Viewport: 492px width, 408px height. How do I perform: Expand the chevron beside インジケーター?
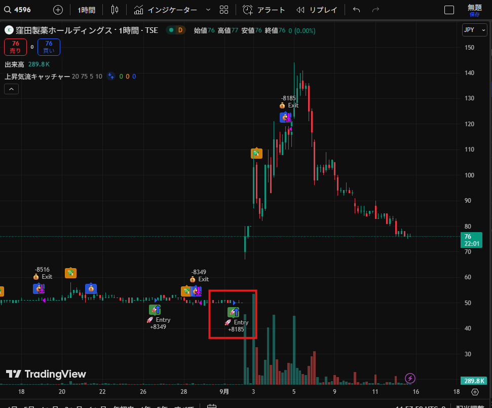[208, 10]
